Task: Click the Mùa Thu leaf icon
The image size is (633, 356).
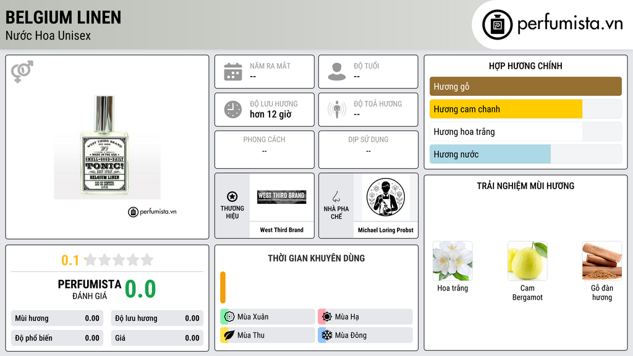Action: (229, 335)
